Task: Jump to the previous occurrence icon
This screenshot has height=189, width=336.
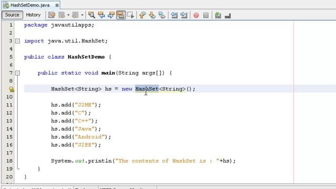Action: pyautogui.click(x=101, y=15)
